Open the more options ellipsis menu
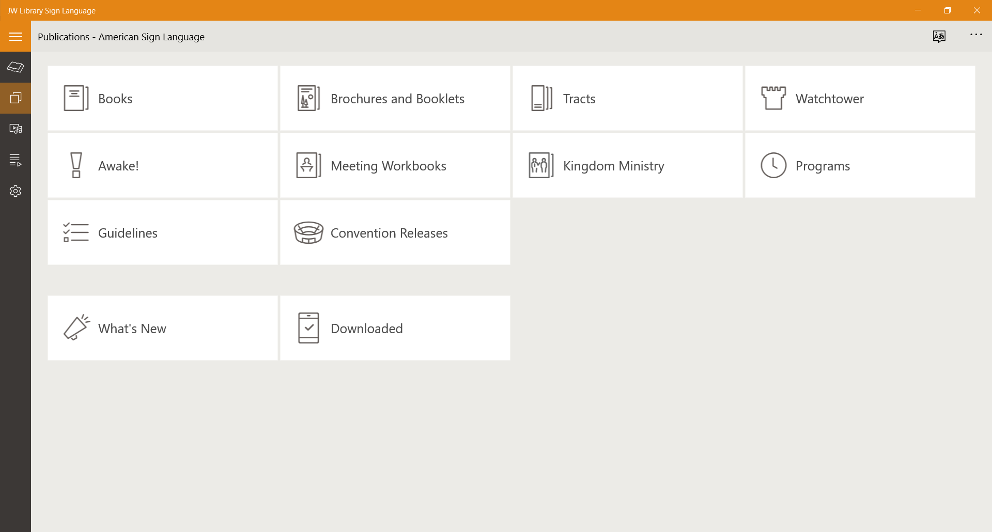 tap(976, 35)
